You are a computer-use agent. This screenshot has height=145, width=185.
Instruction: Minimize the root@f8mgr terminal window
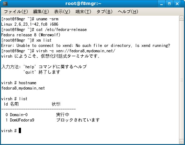[162, 4]
